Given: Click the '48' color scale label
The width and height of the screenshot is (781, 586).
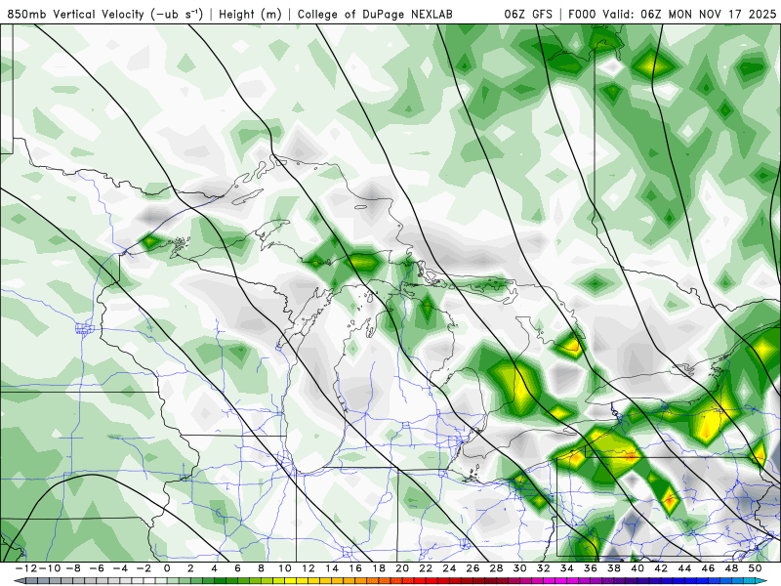Looking at the screenshot, I should point(731,568).
